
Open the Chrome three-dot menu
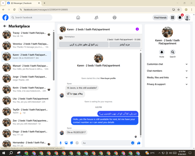click(x=191, y=10)
